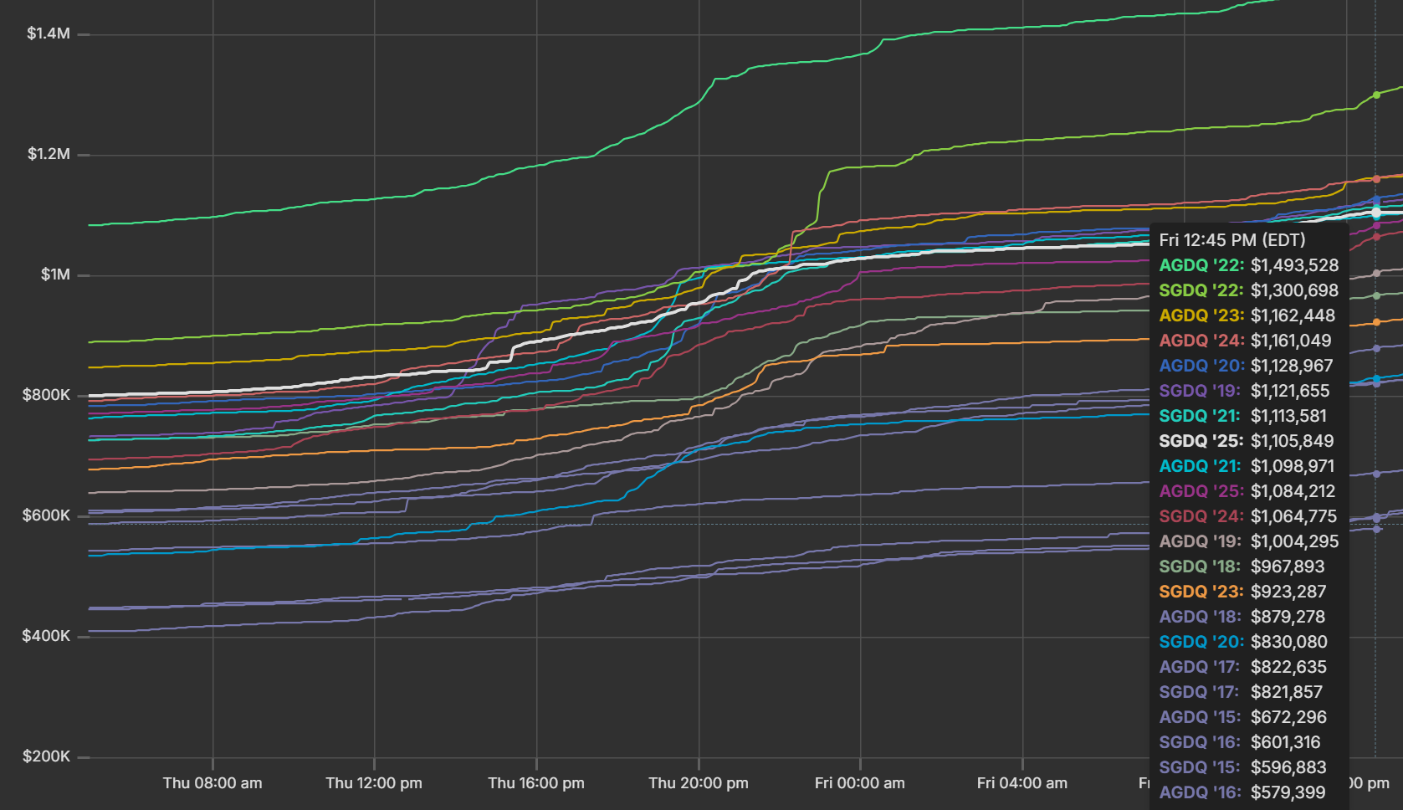Click the AGDQ '23 tooltip row
1403x810 pixels.
tap(1247, 315)
